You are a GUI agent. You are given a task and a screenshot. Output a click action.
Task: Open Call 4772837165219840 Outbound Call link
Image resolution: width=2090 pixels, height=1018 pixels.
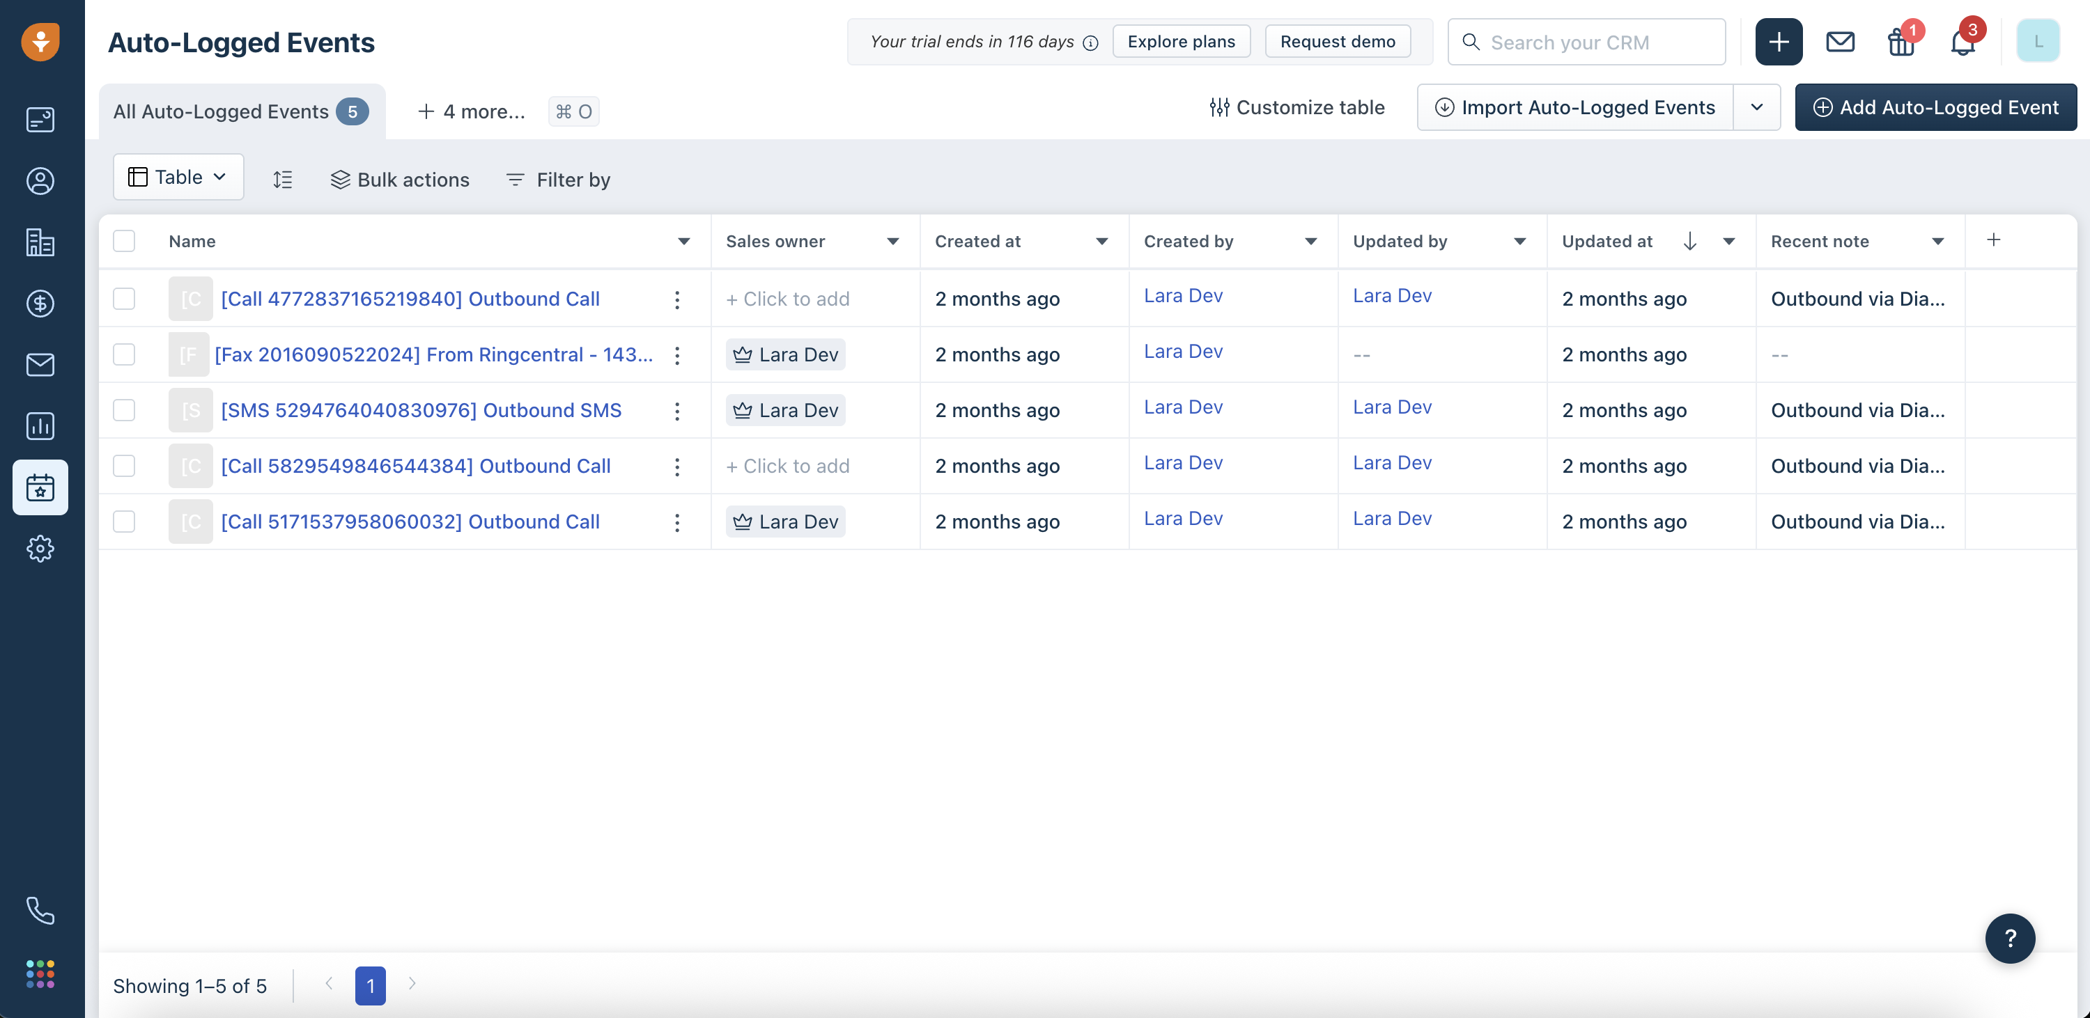point(410,299)
